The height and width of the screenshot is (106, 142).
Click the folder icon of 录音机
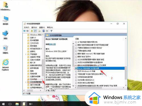[28, 52]
